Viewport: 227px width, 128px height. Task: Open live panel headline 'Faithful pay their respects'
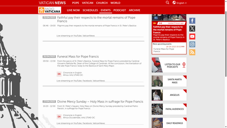tap(168, 30)
